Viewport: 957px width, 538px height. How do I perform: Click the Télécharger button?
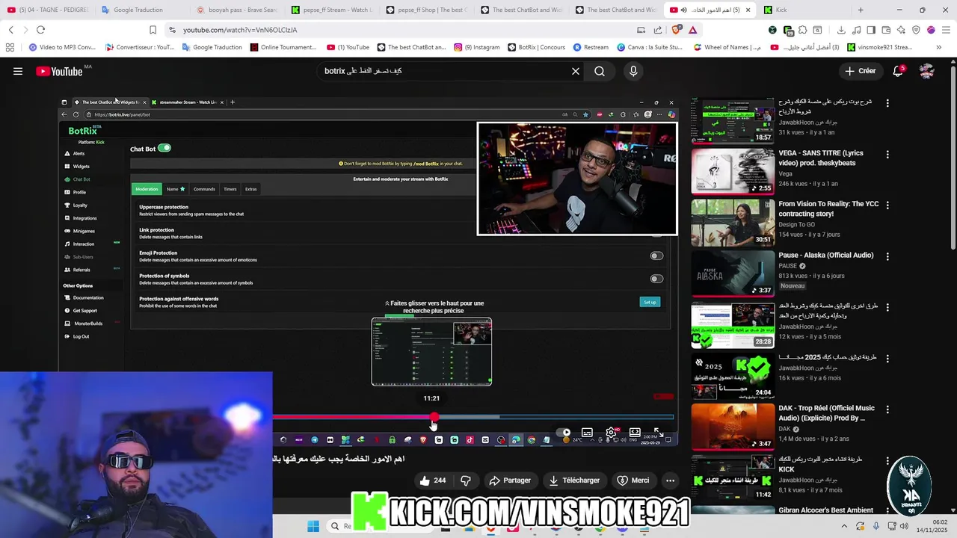(574, 480)
